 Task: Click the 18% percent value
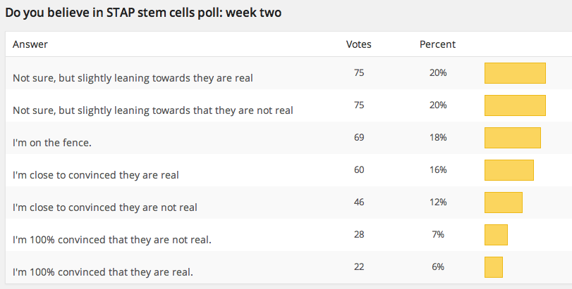click(x=438, y=137)
